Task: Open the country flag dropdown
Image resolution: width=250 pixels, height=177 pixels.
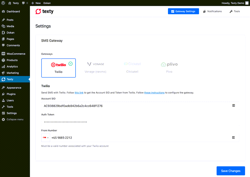Action: pyautogui.click(x=46, y=138)
